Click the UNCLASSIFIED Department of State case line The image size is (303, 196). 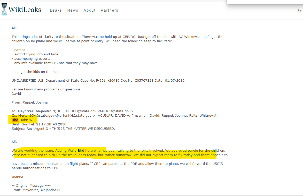click(x=98, y=81)
